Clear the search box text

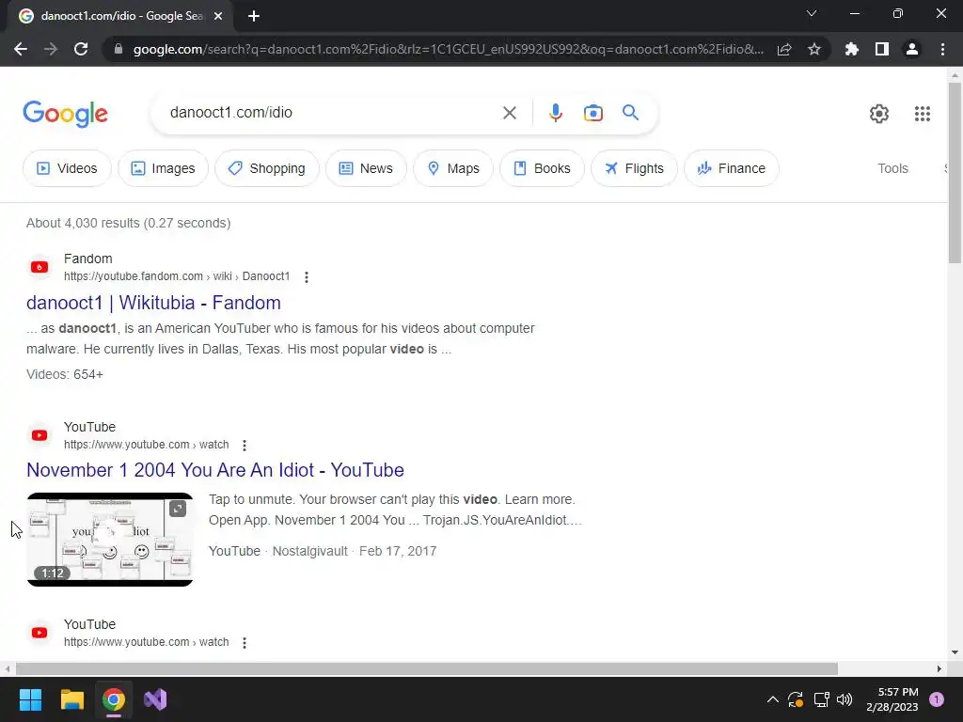coord(509,113)
